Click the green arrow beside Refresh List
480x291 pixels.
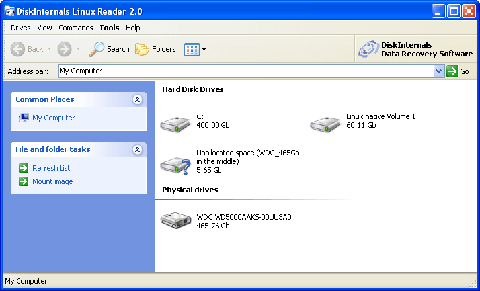click(x=24, y=168)
